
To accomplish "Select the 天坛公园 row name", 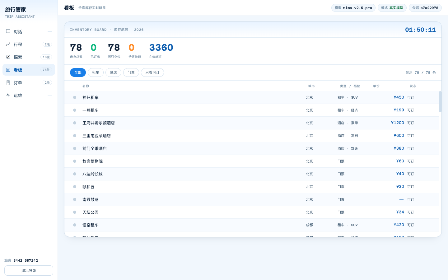I will pyautogui.click(x=91, y=212).
